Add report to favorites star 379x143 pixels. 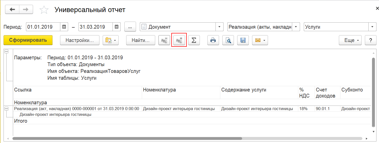point(44,10)
